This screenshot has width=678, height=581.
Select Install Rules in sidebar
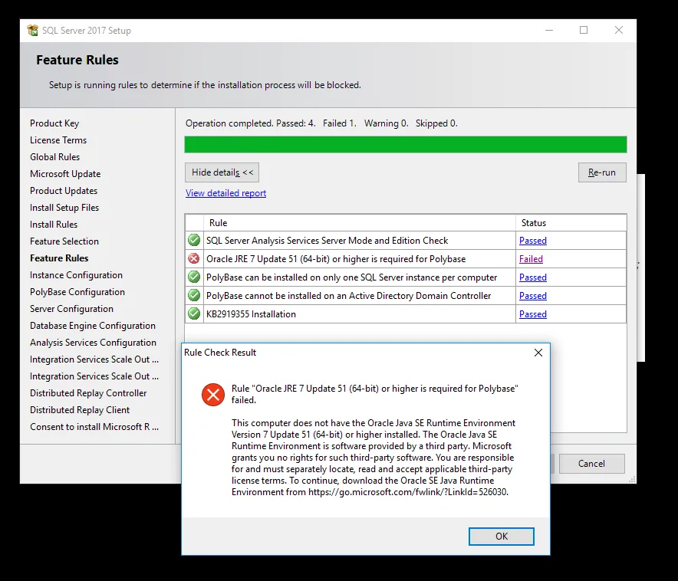tap(54, 224)
